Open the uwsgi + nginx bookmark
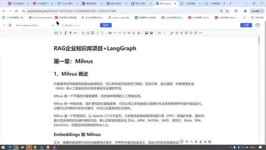Viewport: 266px width, 150px height. tap(119, 17)
